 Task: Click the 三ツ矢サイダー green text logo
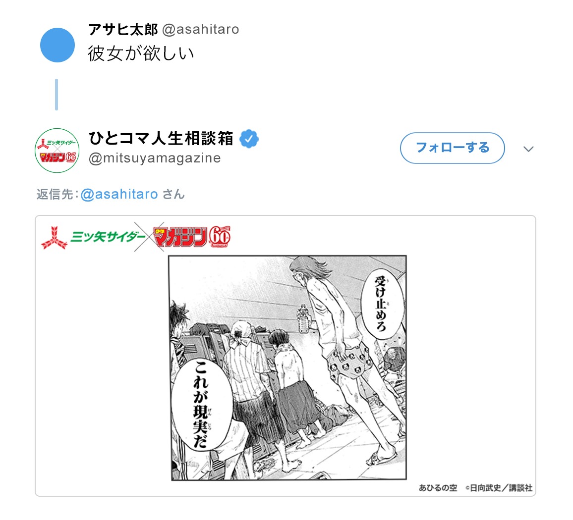[x=108, y=237]
